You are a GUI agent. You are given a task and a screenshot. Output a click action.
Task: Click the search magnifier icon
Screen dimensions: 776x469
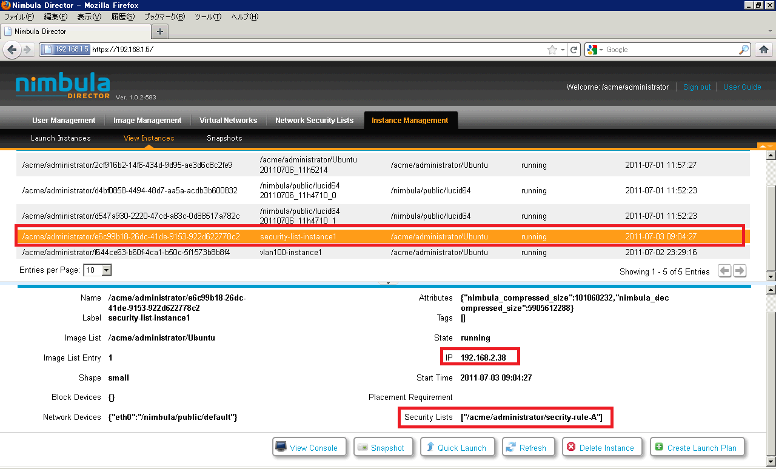pyautogui.click(x=744, y=50)
